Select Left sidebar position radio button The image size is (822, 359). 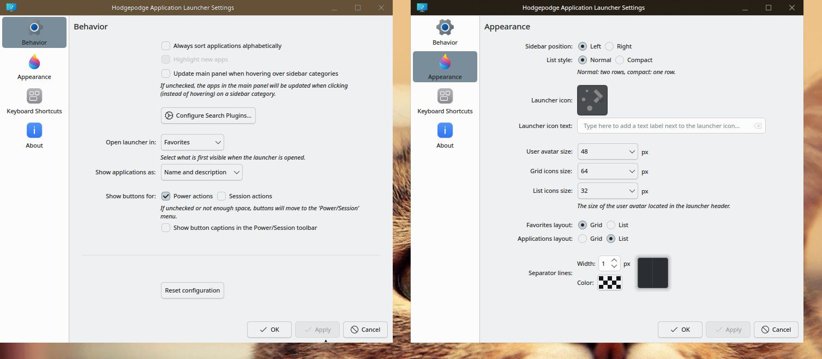(583, 46)
